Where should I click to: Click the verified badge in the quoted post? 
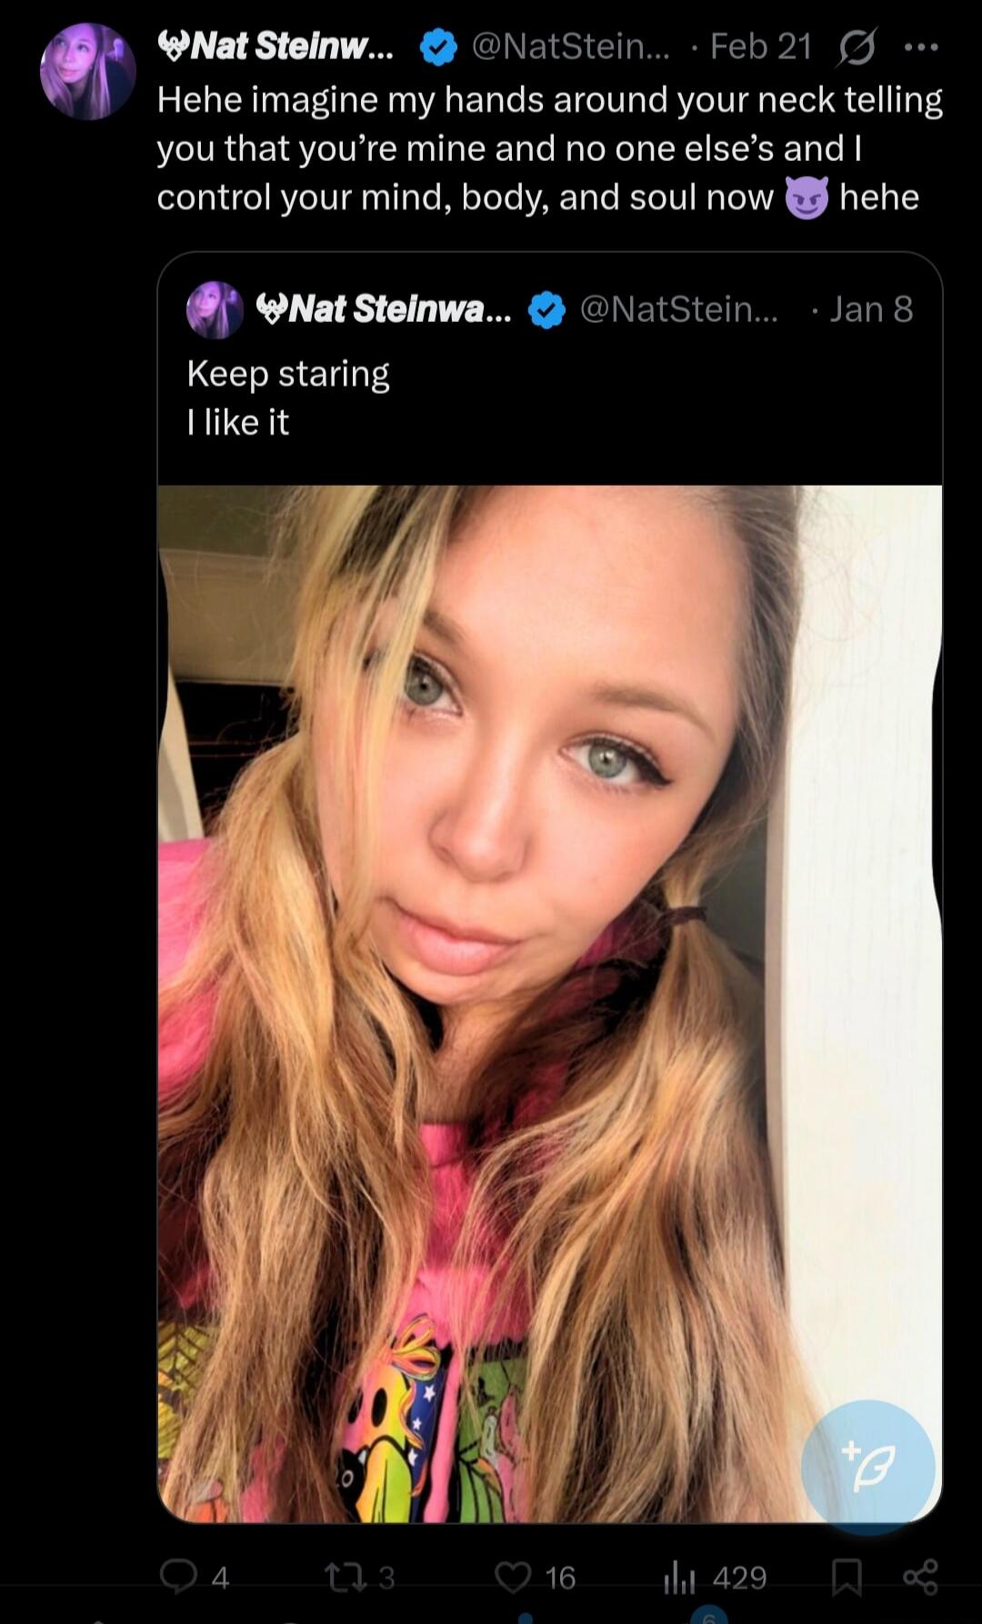pos(546,310)
